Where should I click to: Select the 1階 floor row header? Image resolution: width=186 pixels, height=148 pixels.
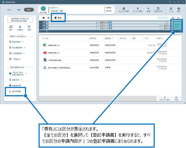(43, 28)
